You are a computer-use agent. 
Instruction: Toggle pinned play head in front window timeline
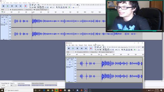coord(68,54)
